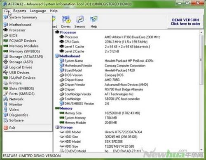Select the 'RS780 Host Bridge Alternate' value
The width and height of the screenshot is (206, 160).
click(x=124, y=89)
